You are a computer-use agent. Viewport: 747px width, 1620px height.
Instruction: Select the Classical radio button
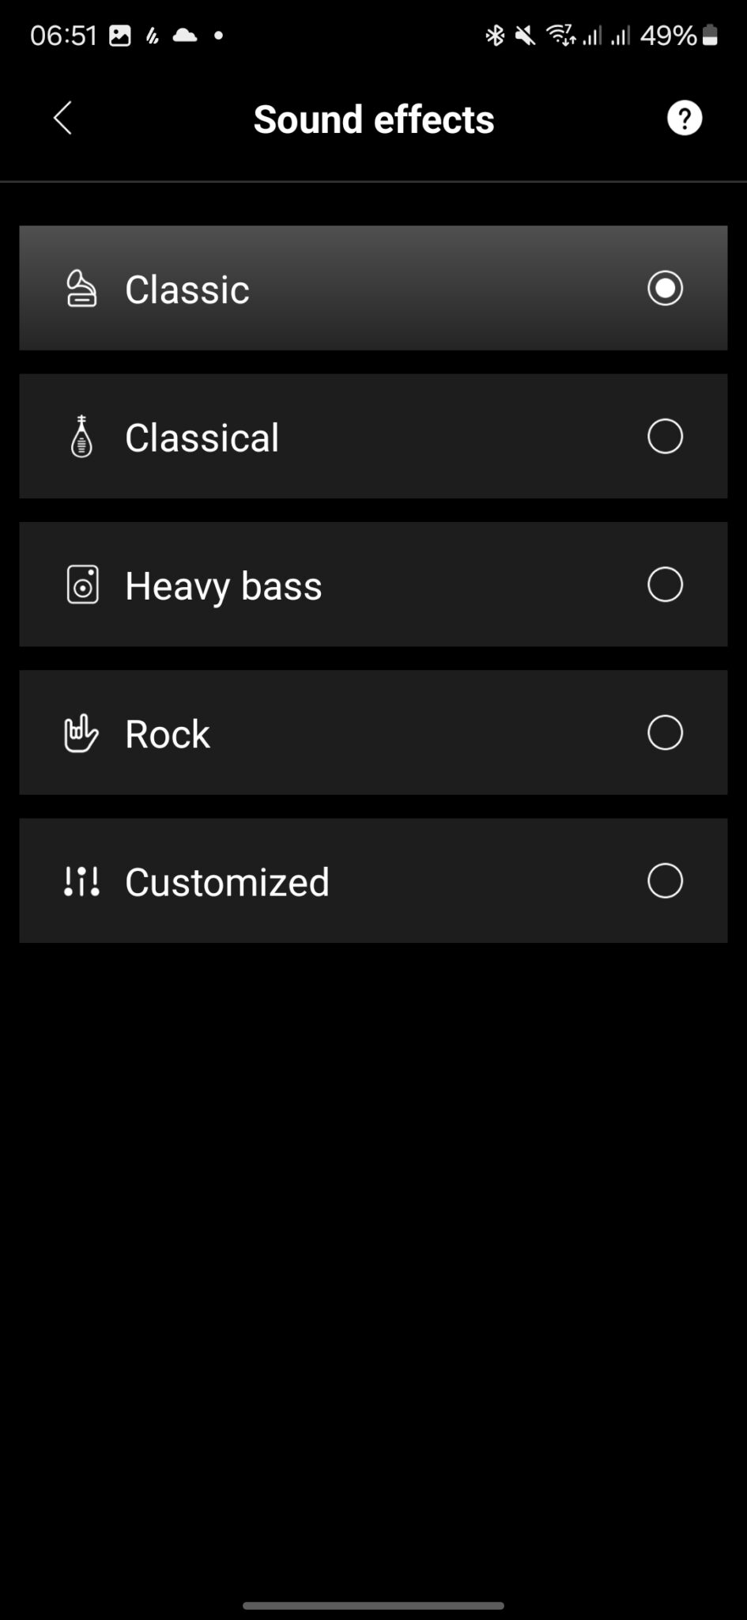pos(665,436)
